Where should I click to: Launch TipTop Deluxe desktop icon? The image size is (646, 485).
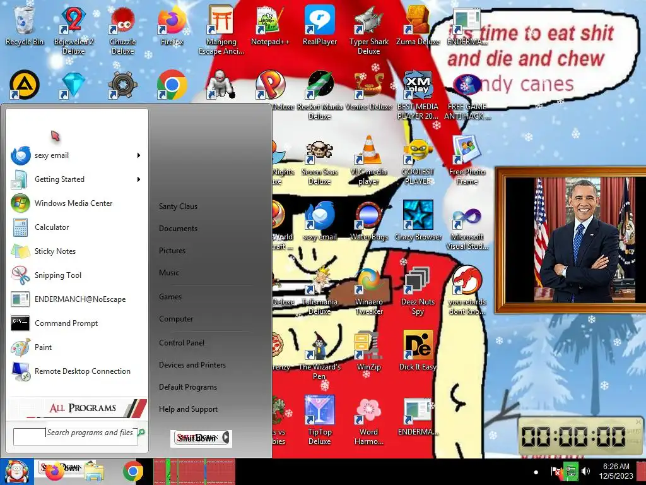coord(320,421)
